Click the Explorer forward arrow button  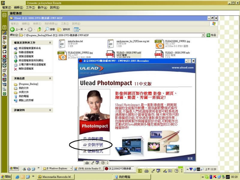[30, 29]
